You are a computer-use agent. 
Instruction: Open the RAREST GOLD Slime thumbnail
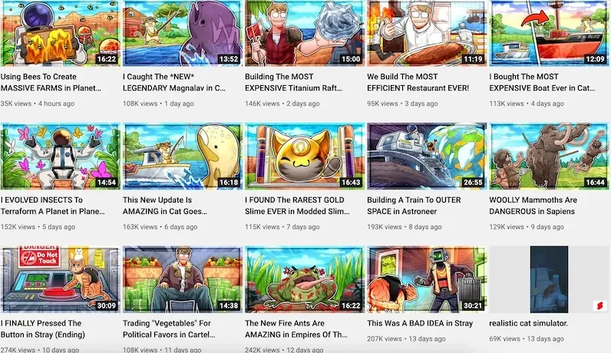pos(304,157)
